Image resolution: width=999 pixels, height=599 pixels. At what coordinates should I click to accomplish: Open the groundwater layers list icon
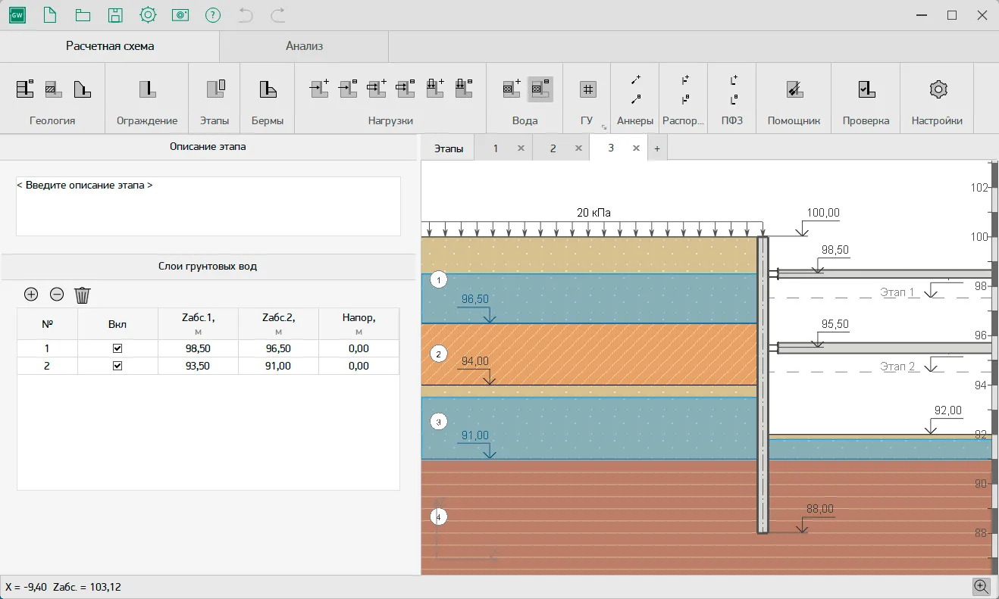tap(540, 89)
